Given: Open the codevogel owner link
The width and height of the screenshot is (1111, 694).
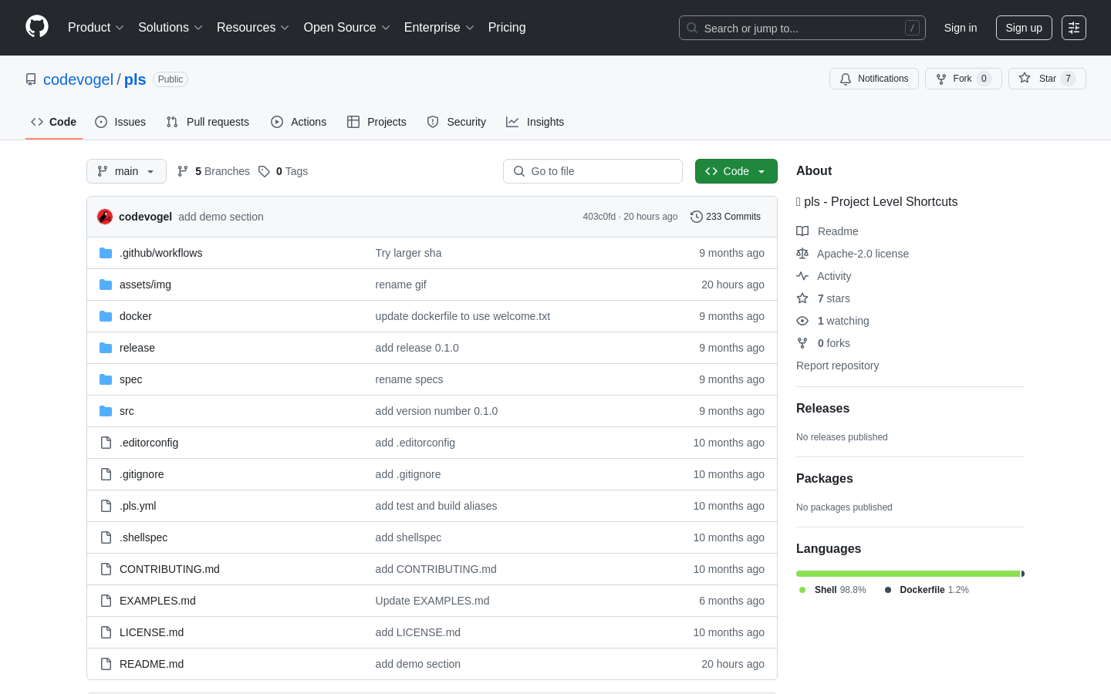Looking at the screenshot, I should click(x=78, y=79).
